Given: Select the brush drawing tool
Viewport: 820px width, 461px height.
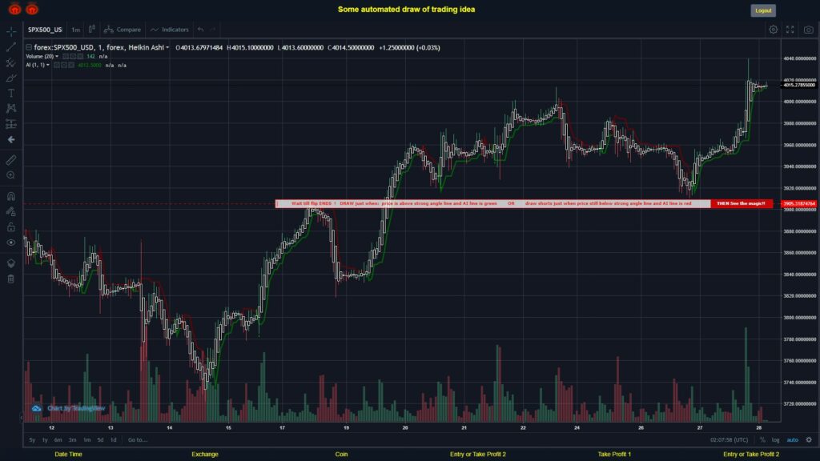Looking at the screenshot, I should [x=11, y=78].
